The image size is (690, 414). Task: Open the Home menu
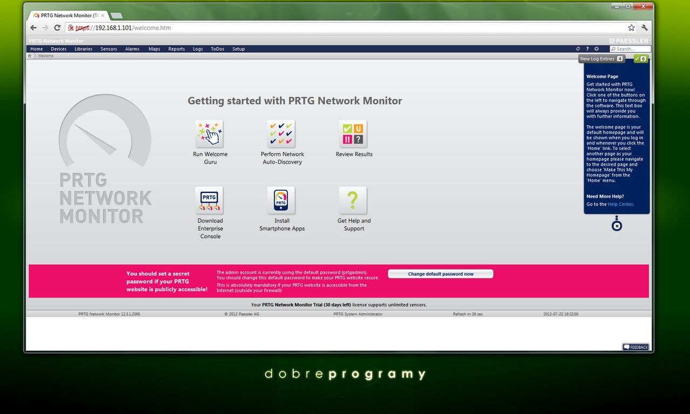pos(37,49)
